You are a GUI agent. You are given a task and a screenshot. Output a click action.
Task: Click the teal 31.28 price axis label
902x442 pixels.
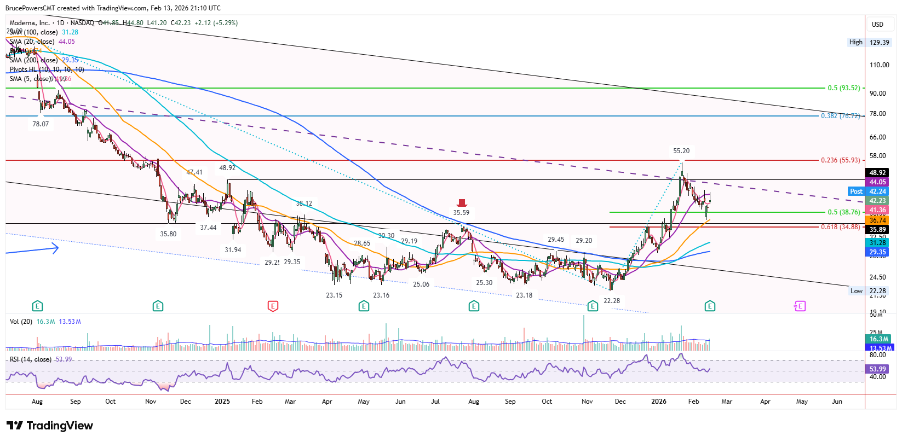pos(877,243)
